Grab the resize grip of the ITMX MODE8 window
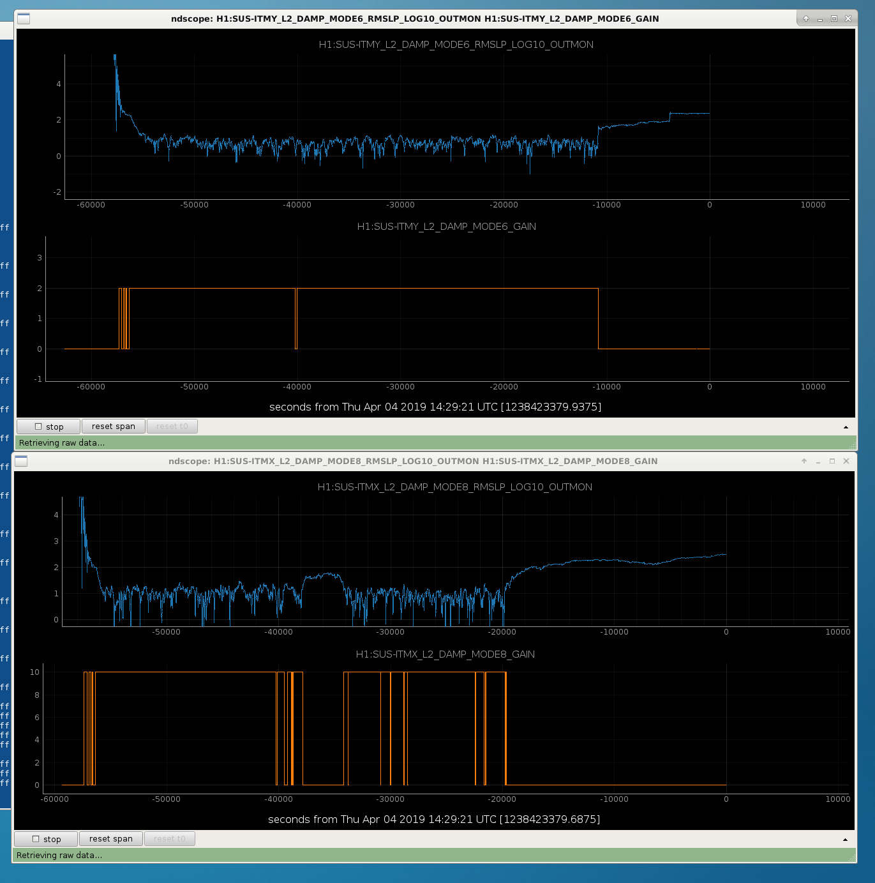 tap(851, 857)
